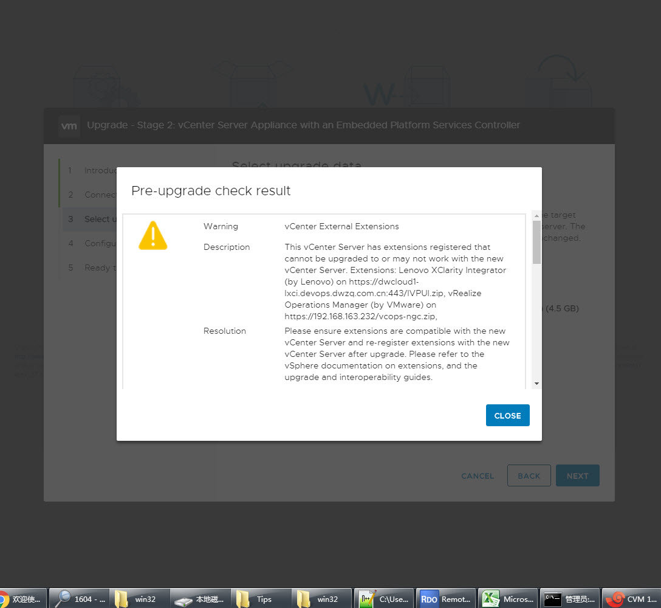Click the 'Warning' row label
This screenshot has width=661, height=608.
[x=221, y=227]
